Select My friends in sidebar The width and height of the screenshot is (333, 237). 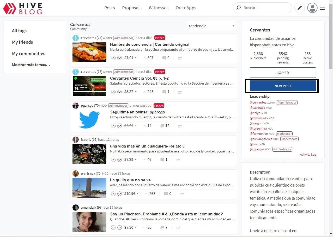[x=22, y=42]
